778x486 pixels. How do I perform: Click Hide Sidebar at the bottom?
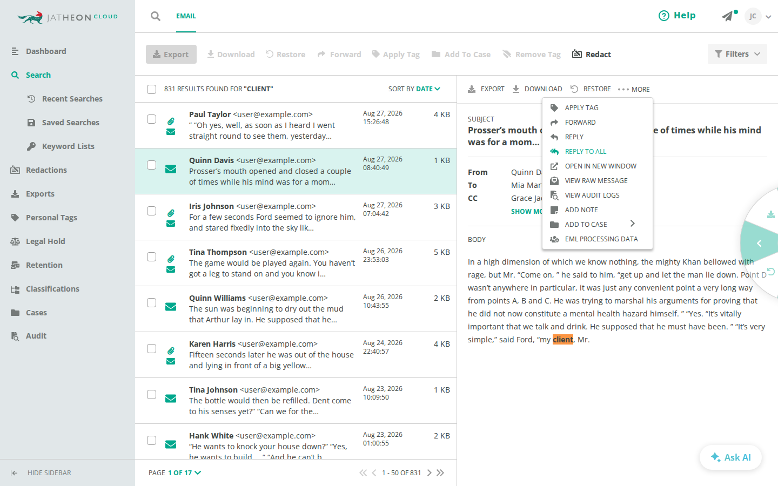(x=41, y=473)
